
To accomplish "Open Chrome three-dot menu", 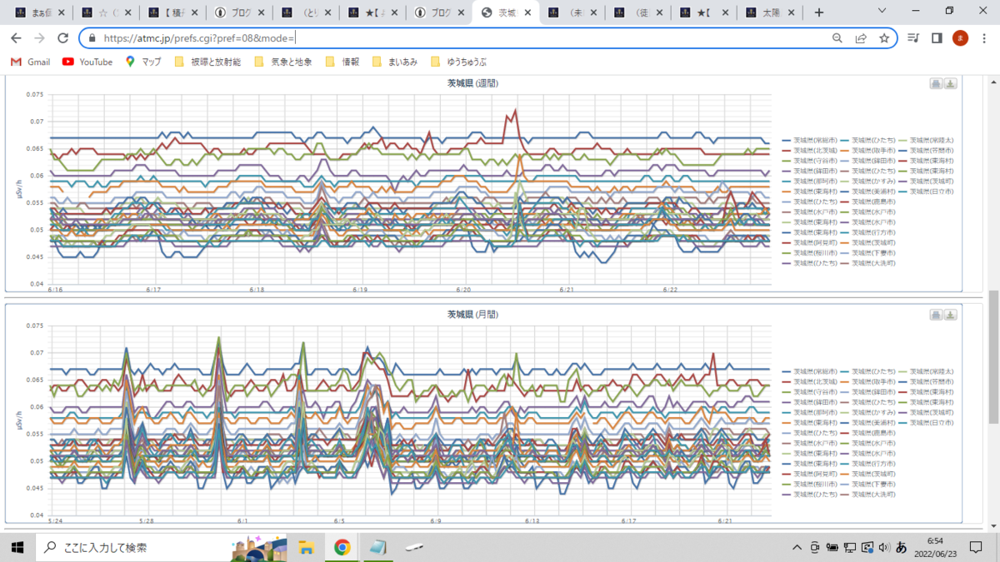I will [984, 38].
